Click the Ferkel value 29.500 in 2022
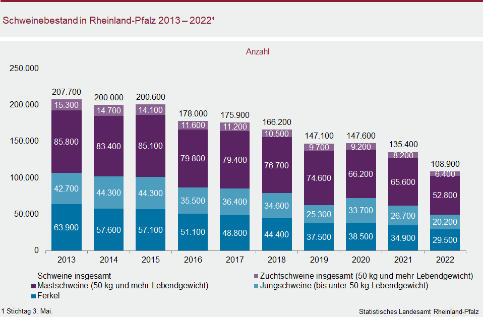The height and width of the screenshot is (317, 483). [x=445, y=240]
